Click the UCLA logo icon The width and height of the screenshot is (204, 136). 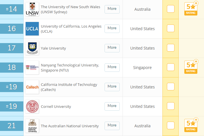click(x=32, y=29)
